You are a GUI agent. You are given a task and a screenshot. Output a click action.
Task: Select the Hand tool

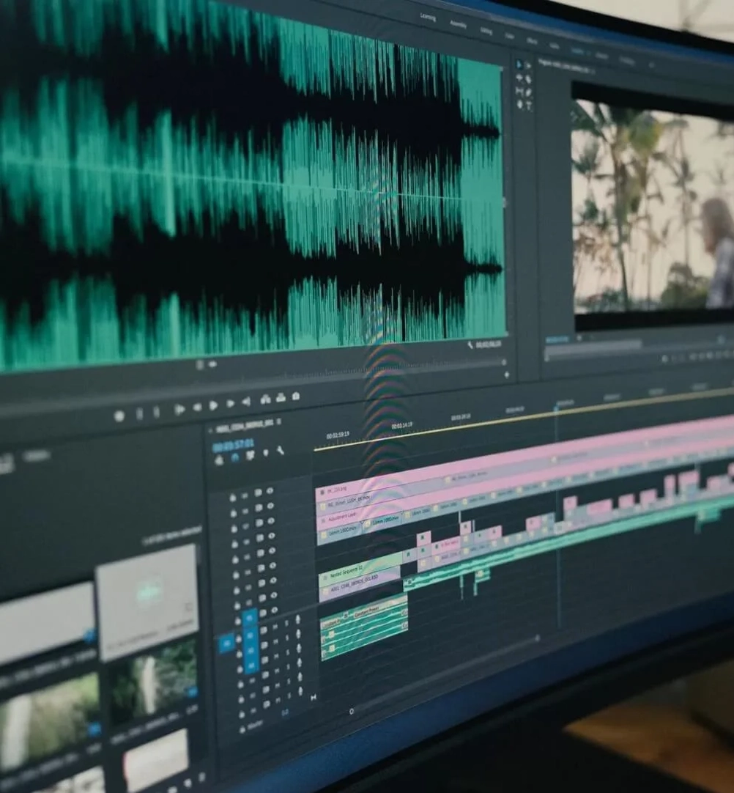[520, 105]
